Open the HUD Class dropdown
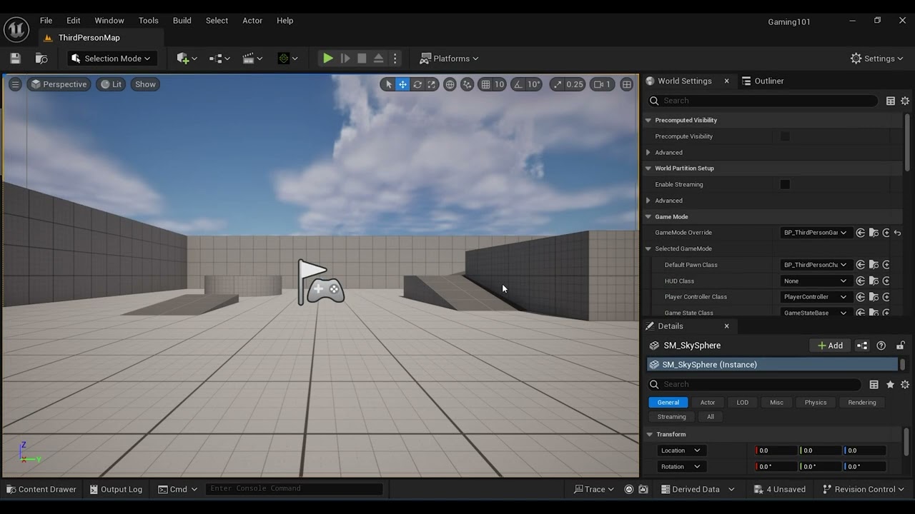The width and height of the screenshot is (915, 514). coord(816,281)
